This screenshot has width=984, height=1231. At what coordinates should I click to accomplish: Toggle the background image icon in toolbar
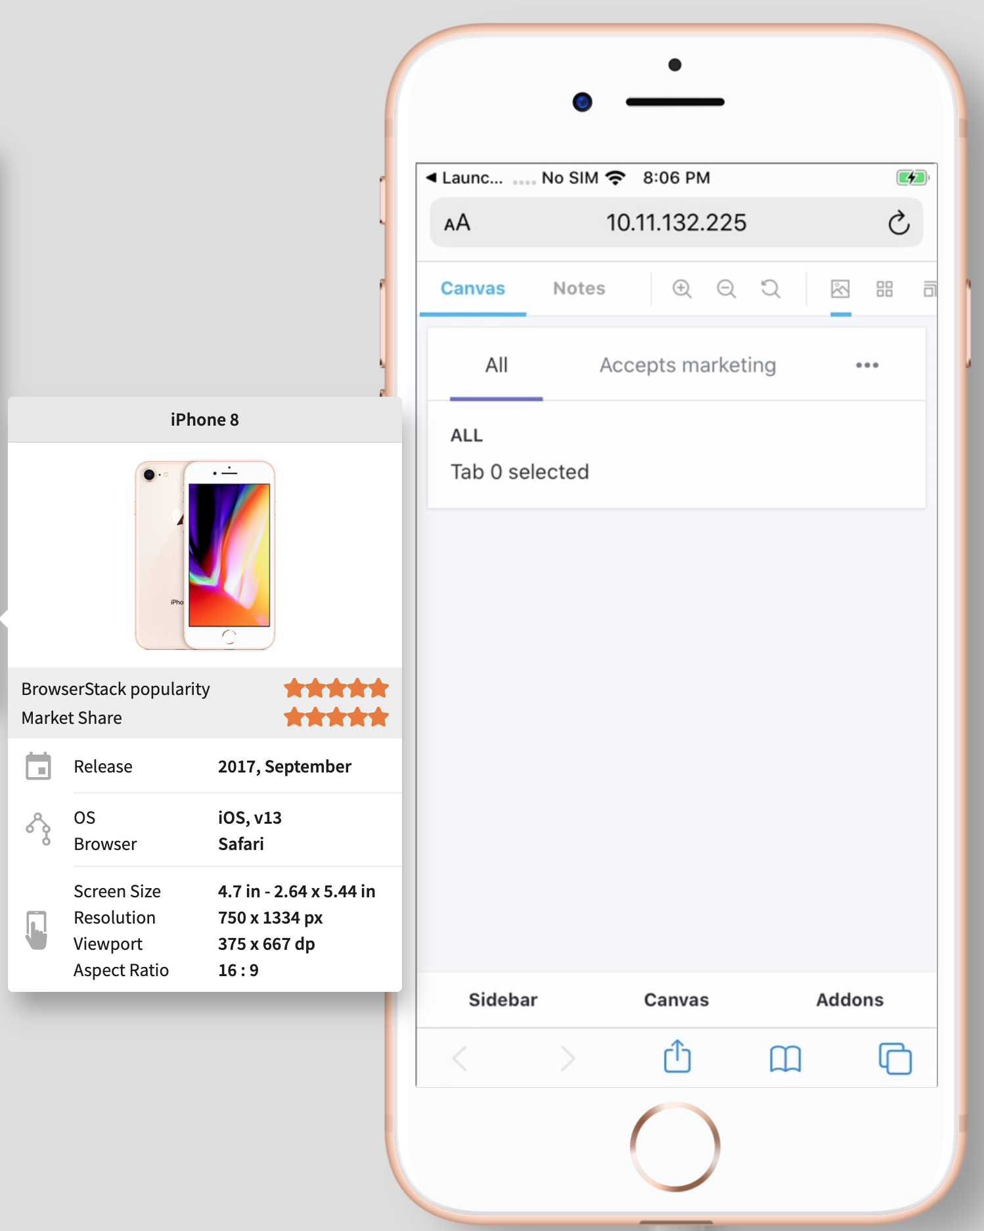[840, 288]
